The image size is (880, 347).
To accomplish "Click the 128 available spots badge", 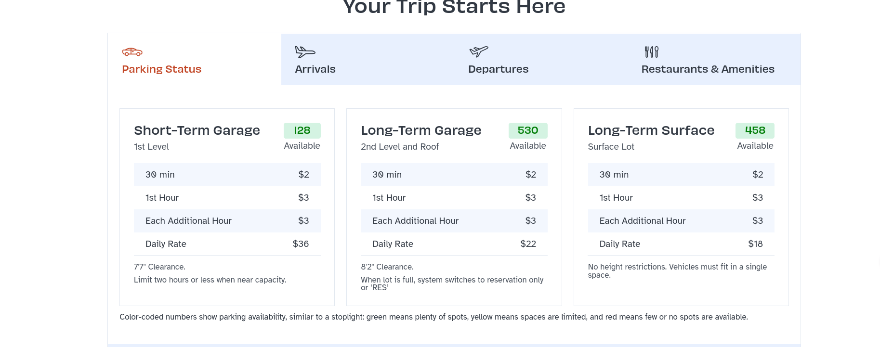I will (302, 130).
